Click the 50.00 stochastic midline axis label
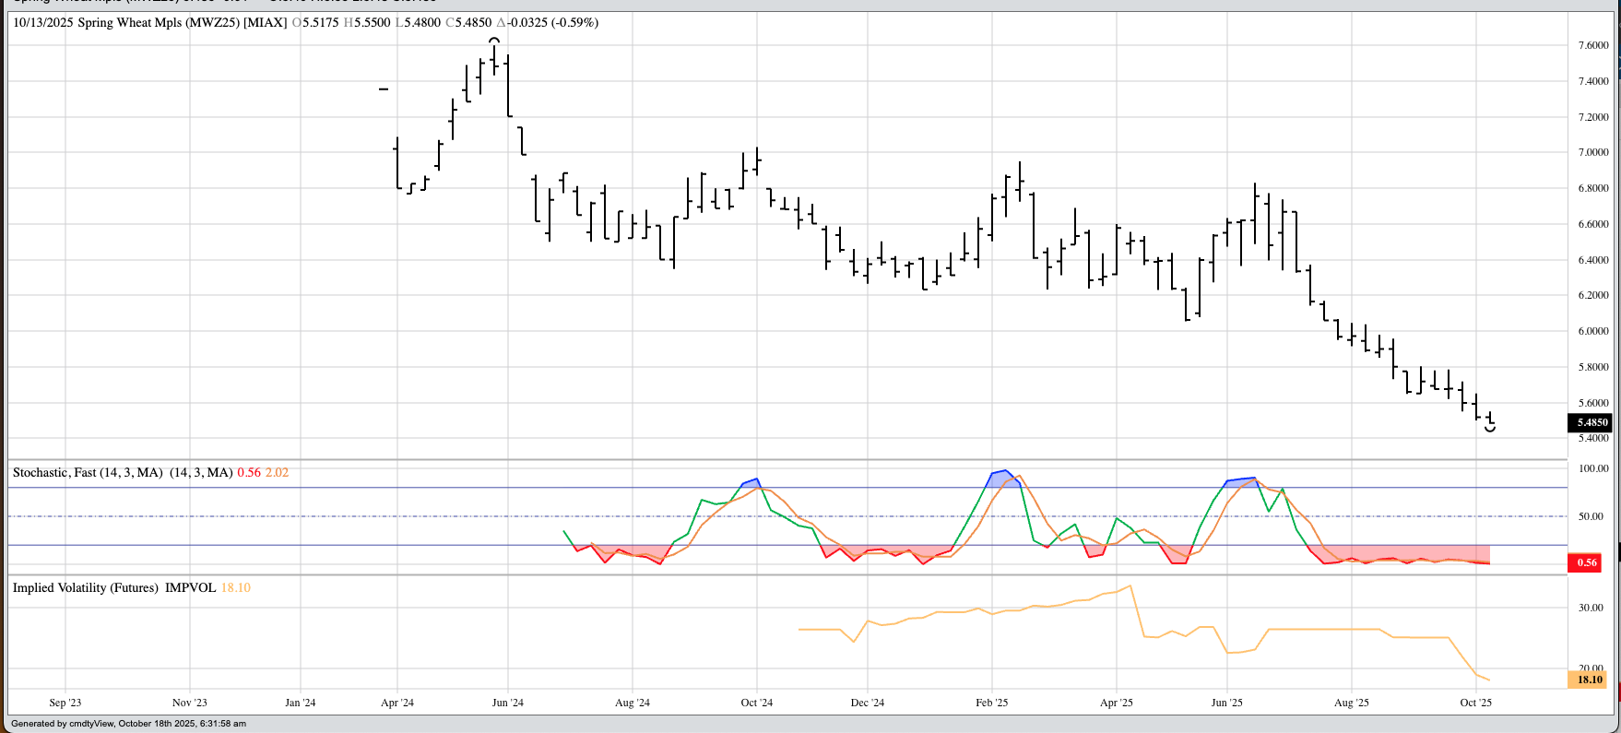The height and width of the screenshot is (733, 1621). [x=1591, y=516]
